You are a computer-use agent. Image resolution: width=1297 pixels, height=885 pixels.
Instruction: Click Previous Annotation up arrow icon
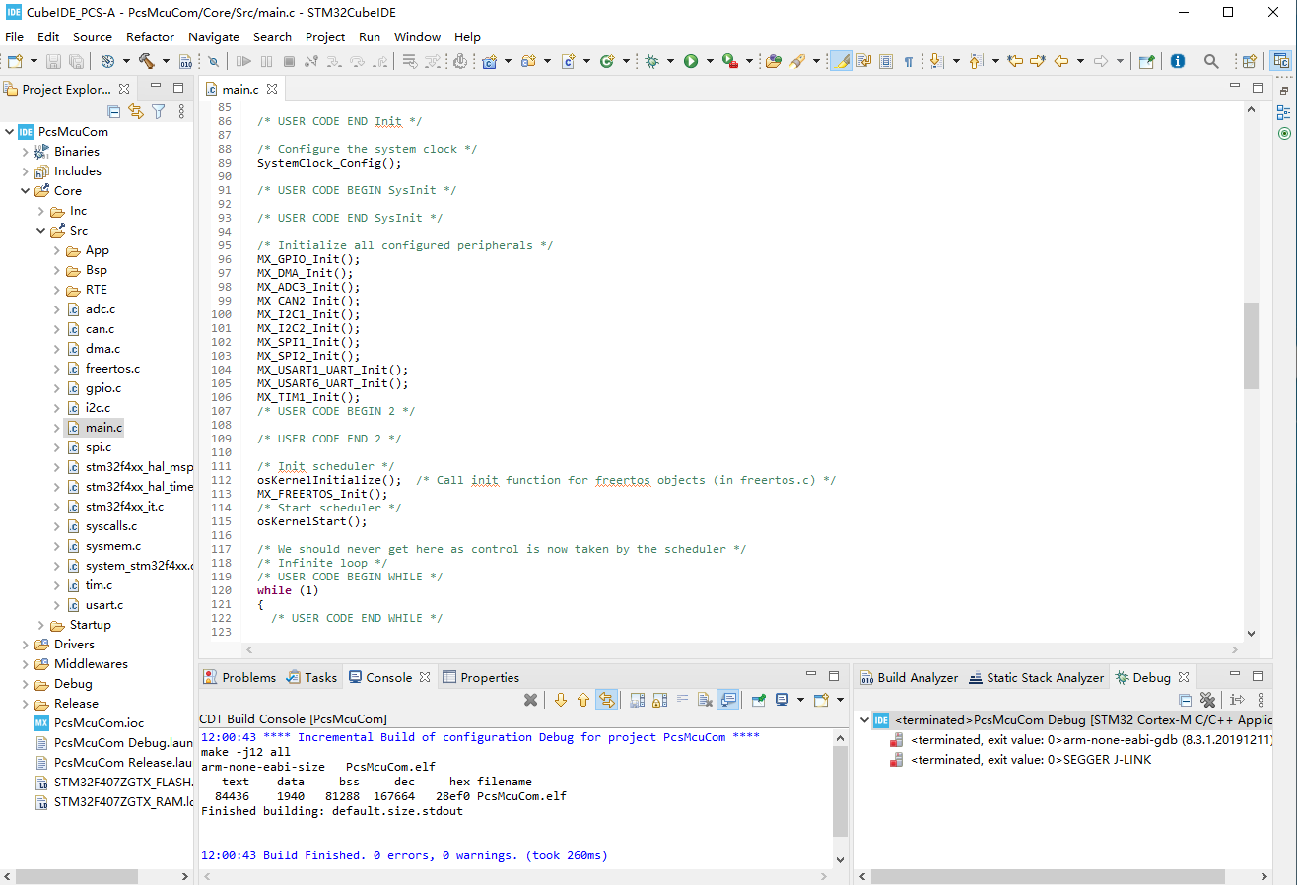(x=975, y=61)
